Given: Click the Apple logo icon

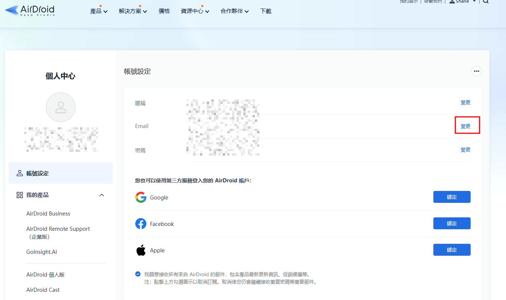Looking at the screenshot, I should coord(141,250).
